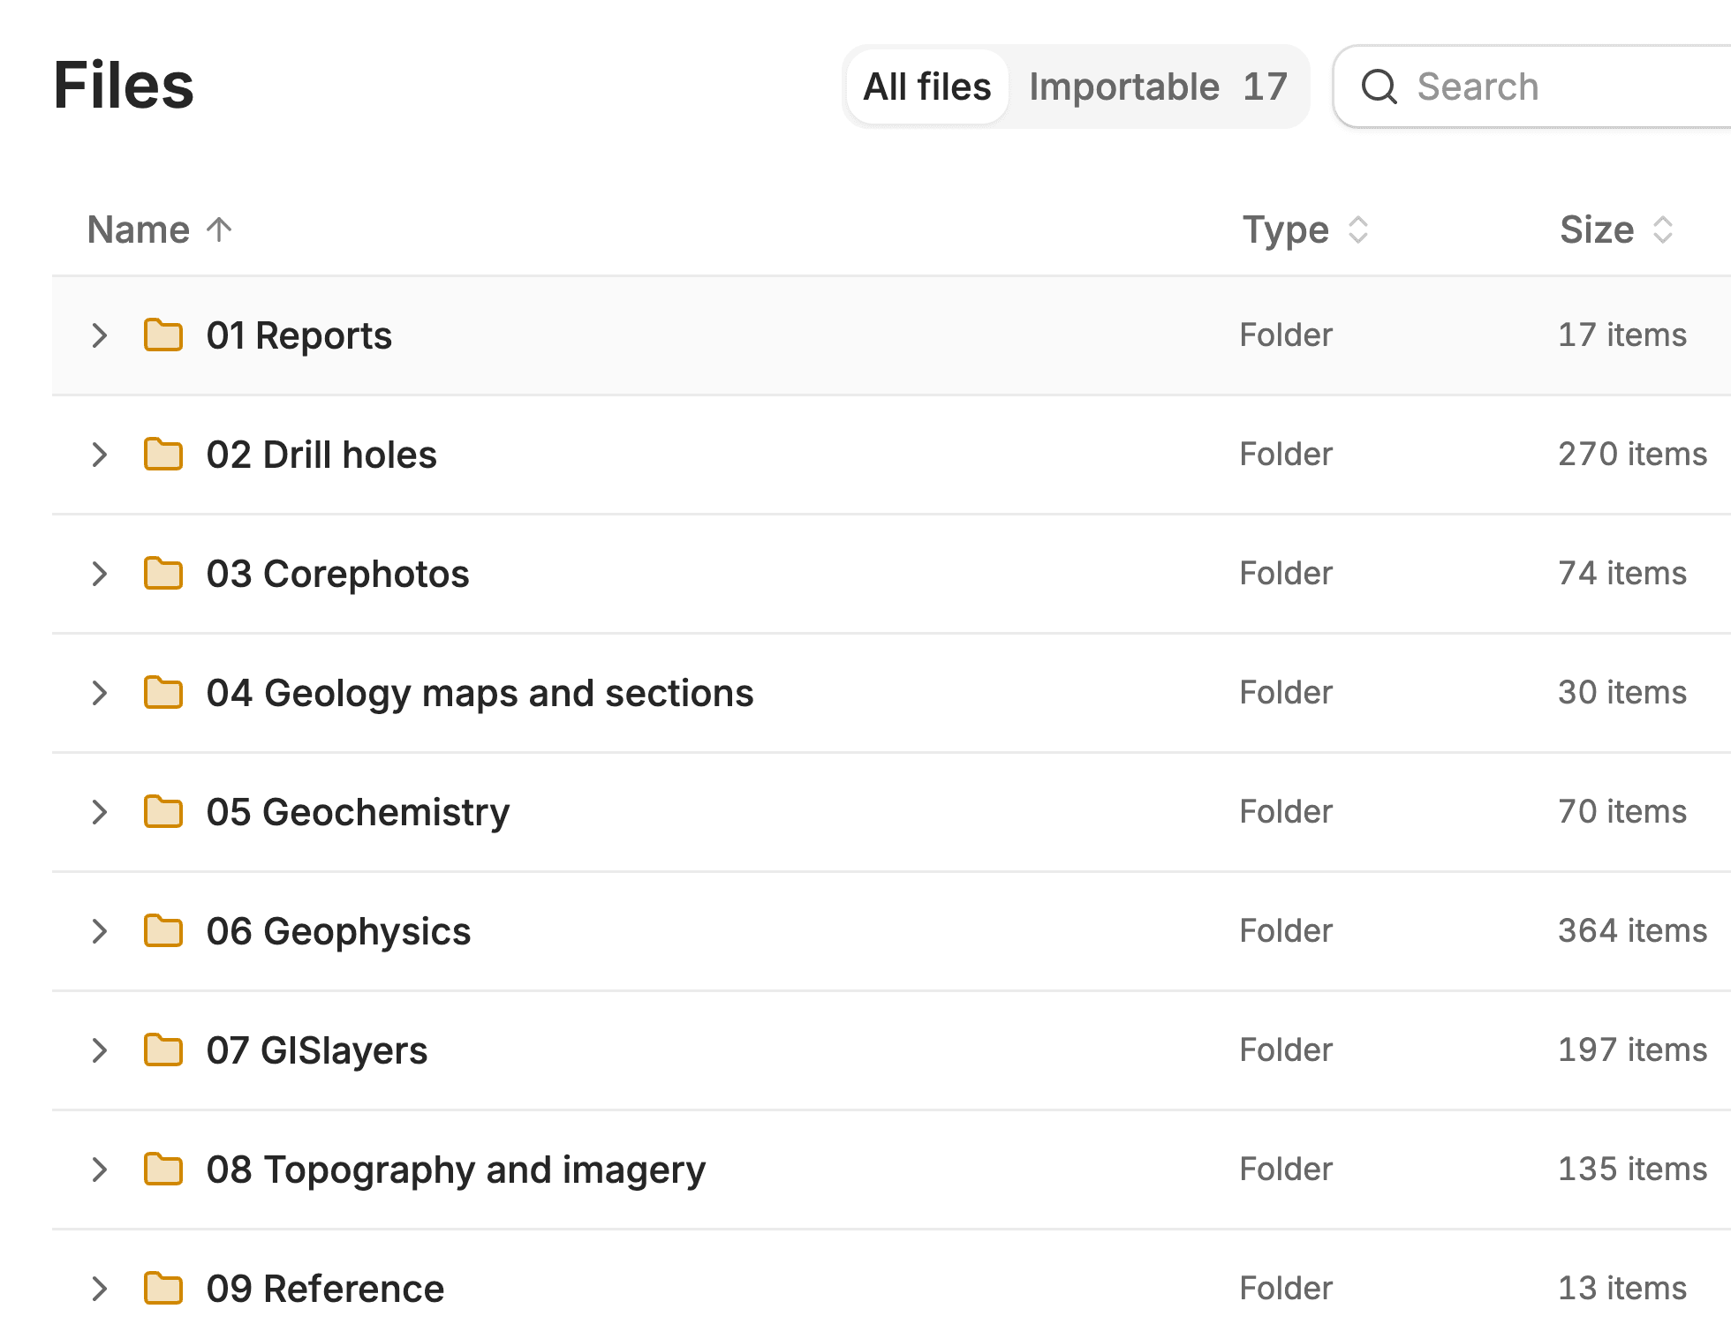Click the sort arrows next to Type
Viewport: 1731px width, 1324px height.
1358,229
